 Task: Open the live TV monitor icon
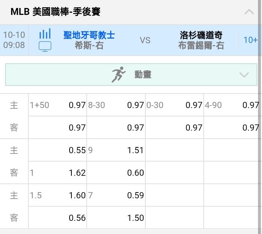tap(45, 46)
